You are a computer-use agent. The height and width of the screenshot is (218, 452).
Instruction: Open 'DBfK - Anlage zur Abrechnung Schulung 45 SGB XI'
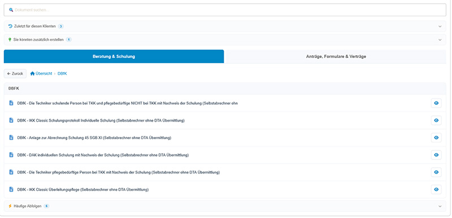coord(94,137)
